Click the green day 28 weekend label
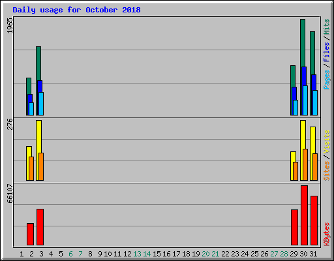 point(284,254)
